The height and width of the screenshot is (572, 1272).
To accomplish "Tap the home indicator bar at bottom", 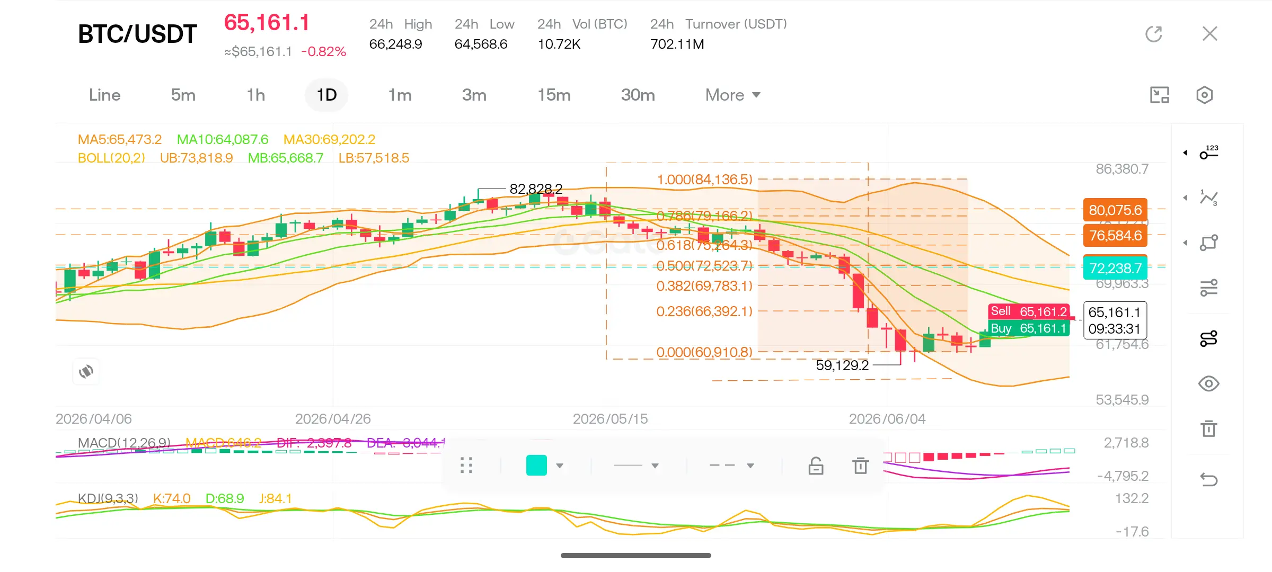I will coord(636,556).
